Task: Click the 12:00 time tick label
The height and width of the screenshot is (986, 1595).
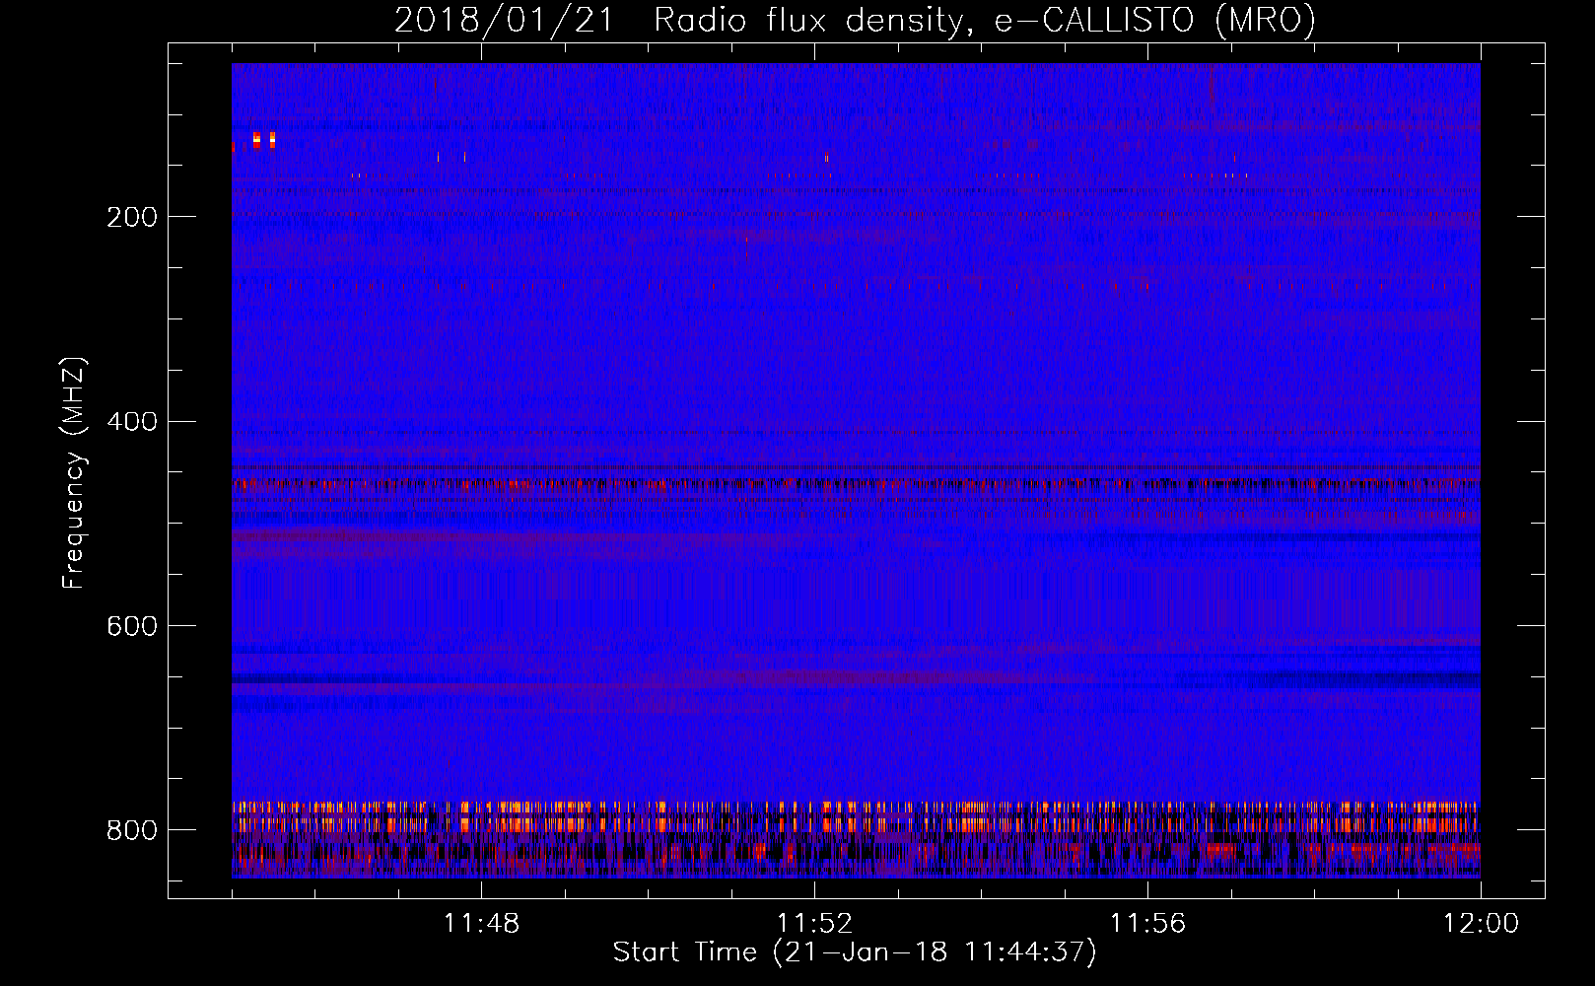Action: coord(1481,924)
